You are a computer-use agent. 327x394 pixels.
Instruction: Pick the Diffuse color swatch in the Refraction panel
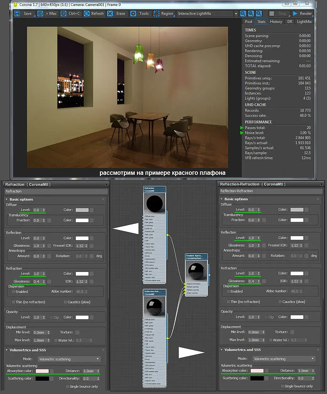82,210
